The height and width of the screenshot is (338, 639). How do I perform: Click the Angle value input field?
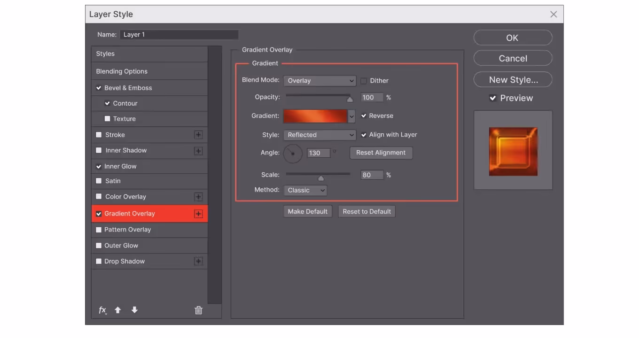pyautogui.click(x=318, y=153)
